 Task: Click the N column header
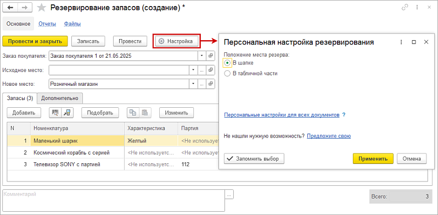[19, 128]
